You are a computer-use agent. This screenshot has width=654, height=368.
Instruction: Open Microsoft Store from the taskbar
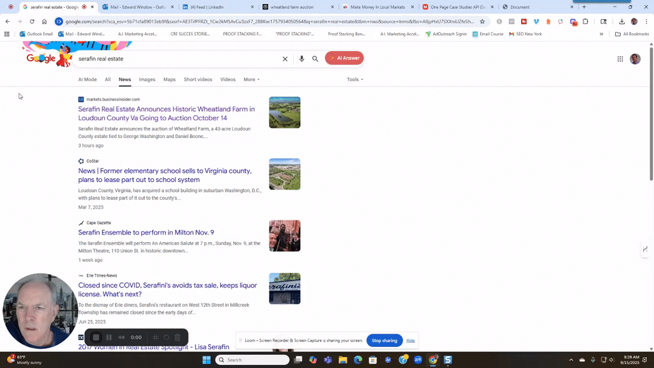click(373, 360)
